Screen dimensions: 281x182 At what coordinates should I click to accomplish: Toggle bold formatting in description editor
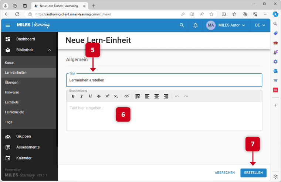[x=73, y=96]
